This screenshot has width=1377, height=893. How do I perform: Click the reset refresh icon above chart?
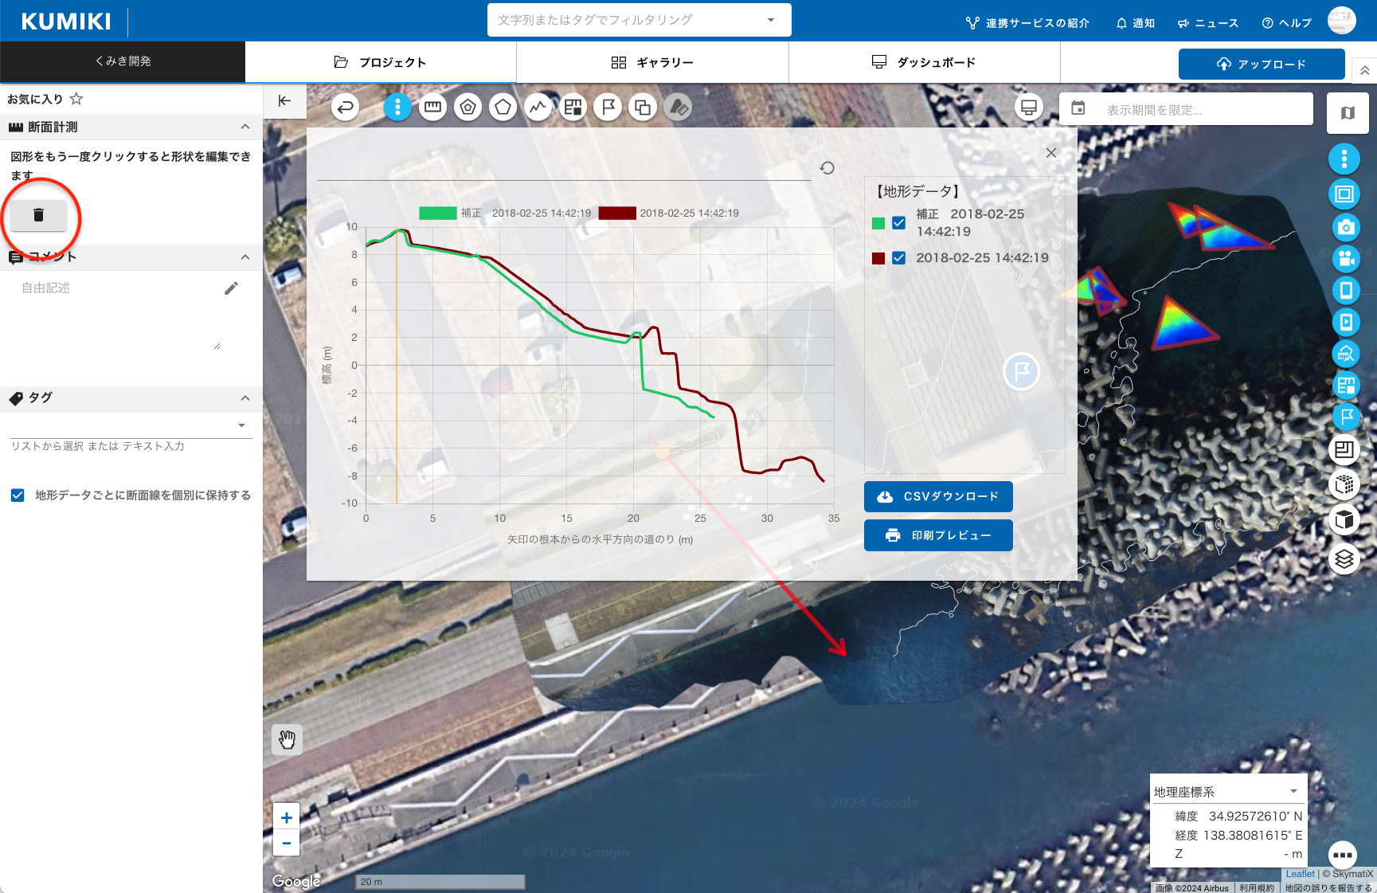point(827,168)
